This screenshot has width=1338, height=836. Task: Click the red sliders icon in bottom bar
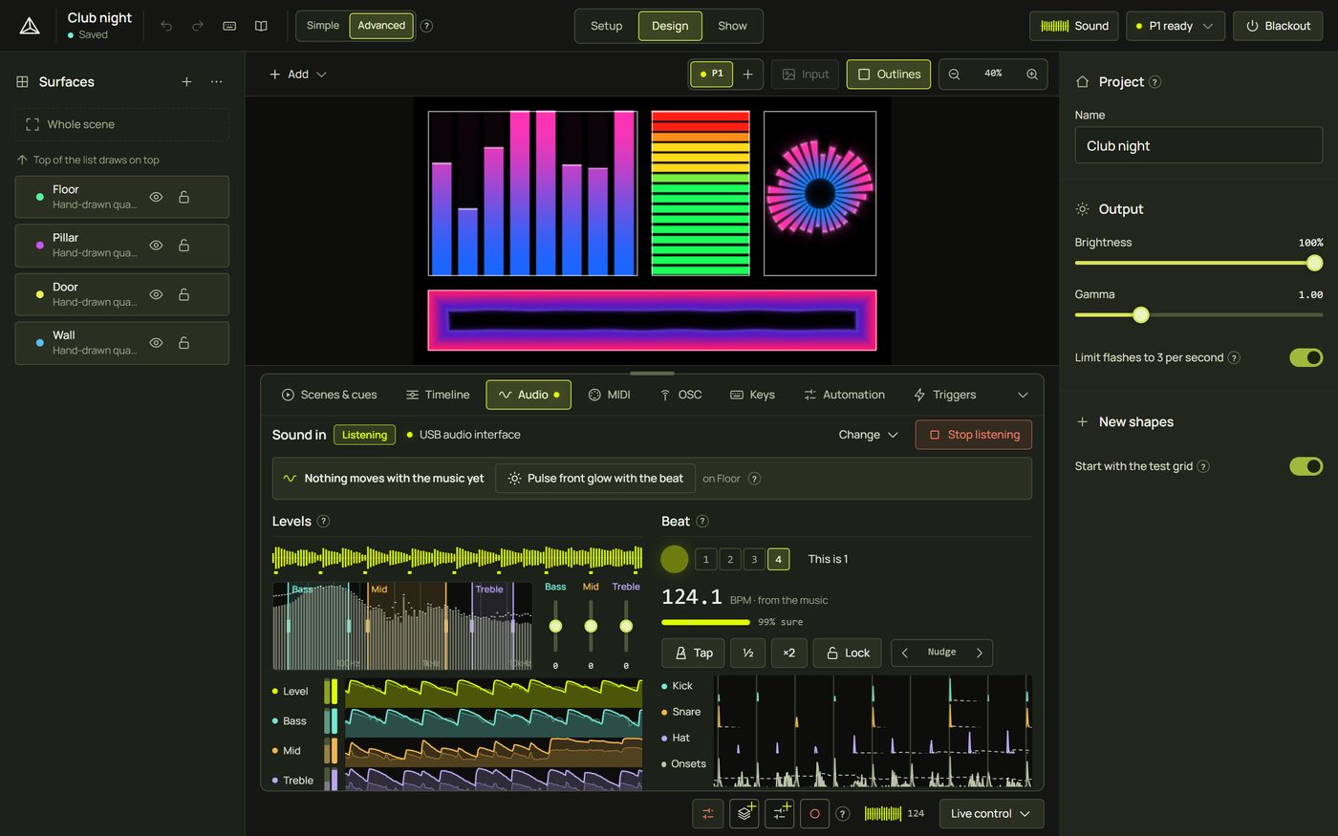point(707,814)
